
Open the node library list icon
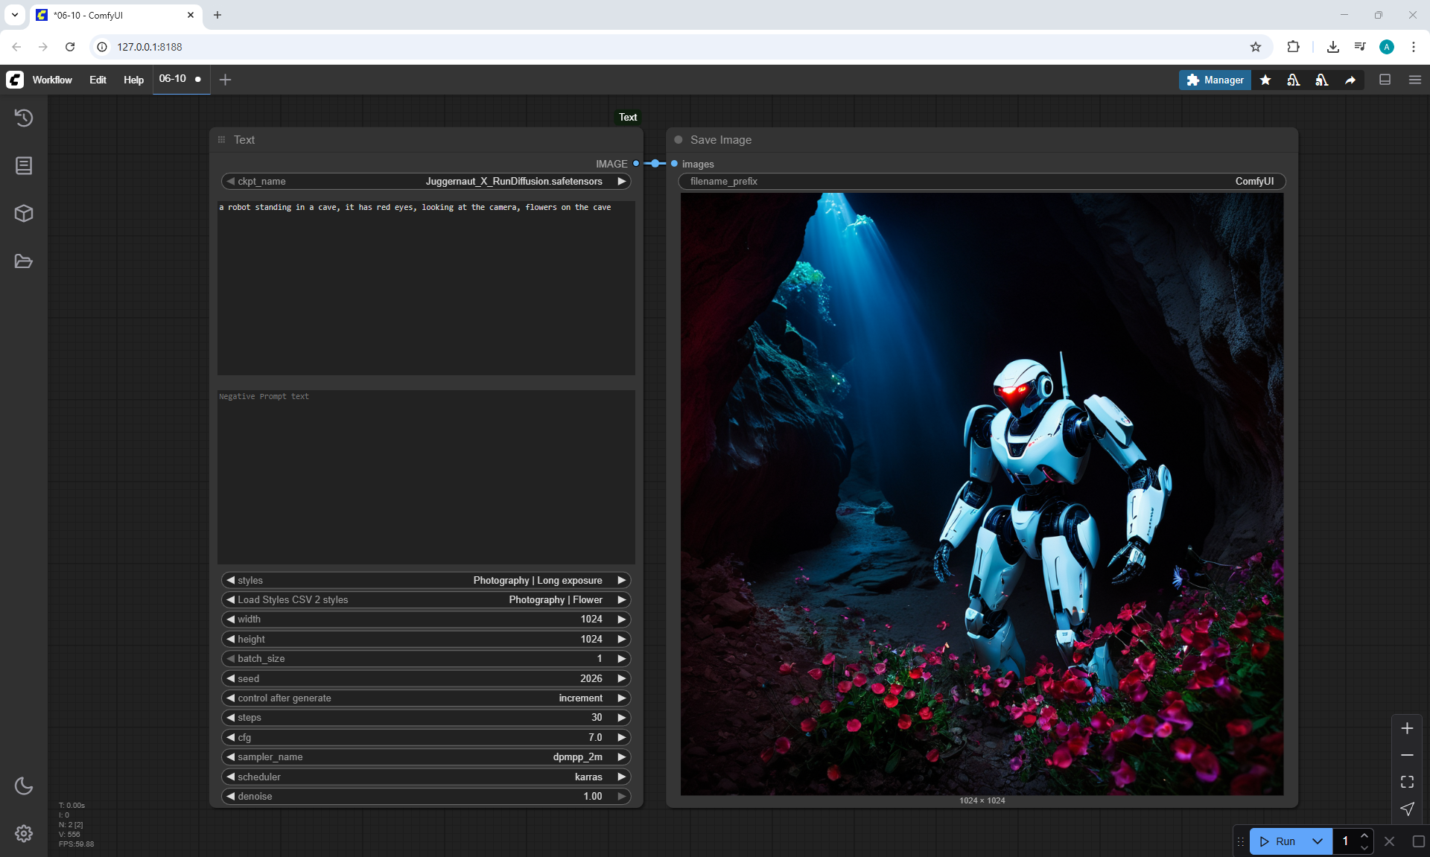coord(24,165)
